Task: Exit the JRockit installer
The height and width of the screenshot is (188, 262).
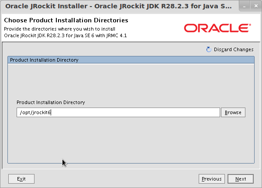Action: pyautogui.click(x=21, y=179)
